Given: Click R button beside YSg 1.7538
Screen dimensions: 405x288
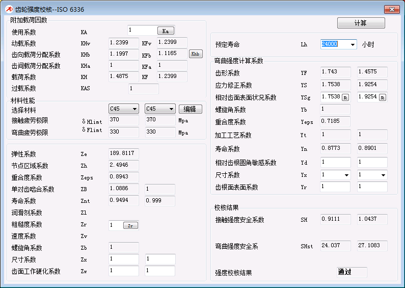Looking at the screenshot, I should 345,97.
